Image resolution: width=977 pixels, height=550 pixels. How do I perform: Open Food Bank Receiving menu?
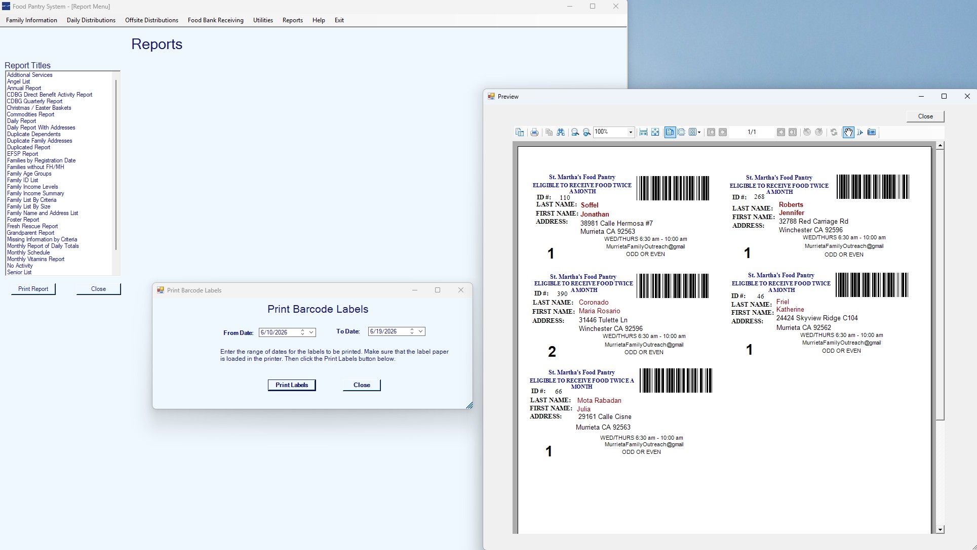point(216,20)
